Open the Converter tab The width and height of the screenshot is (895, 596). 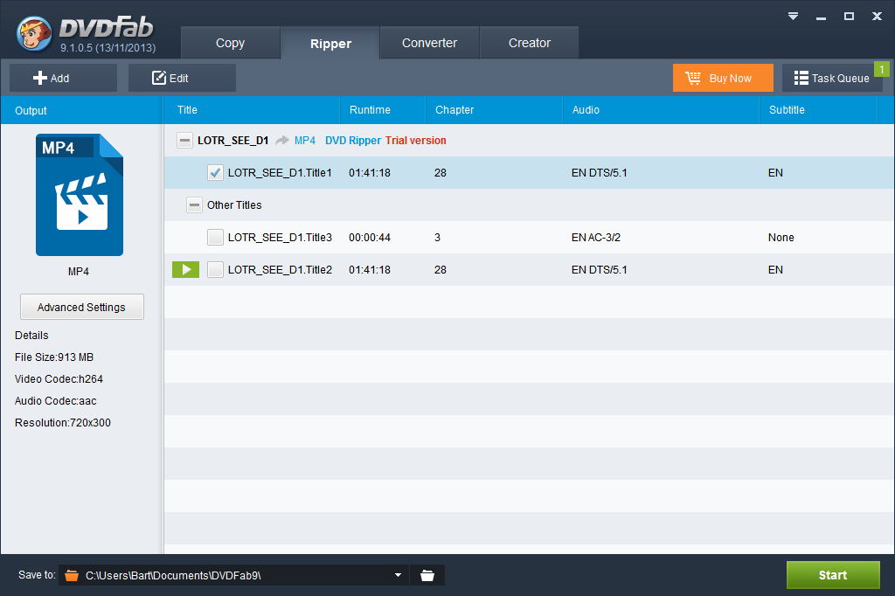[429, 43]
